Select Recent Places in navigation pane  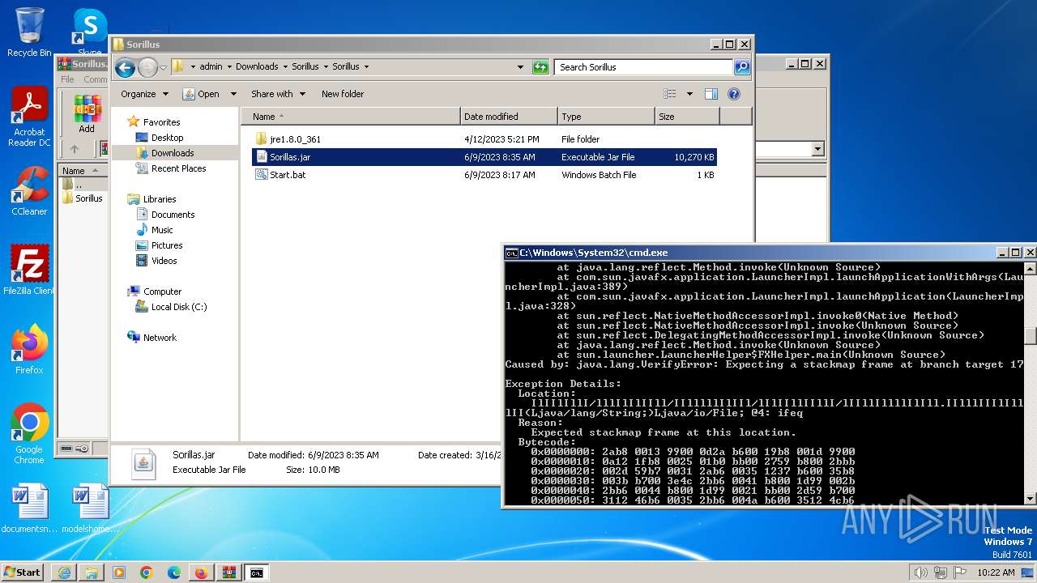point(178,168)
